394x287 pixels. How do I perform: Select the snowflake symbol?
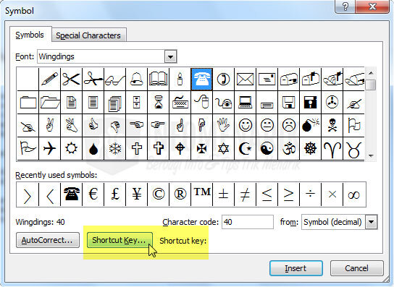[x=115, y=148]
